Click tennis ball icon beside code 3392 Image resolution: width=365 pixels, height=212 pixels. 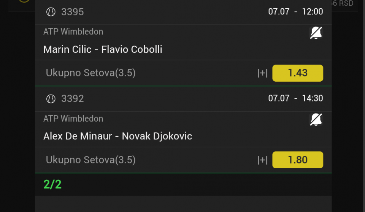pos(51,99)
